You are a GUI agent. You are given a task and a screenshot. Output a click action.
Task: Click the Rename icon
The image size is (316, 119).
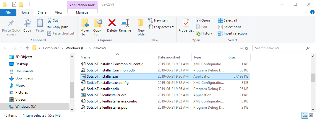coord(125,23)
